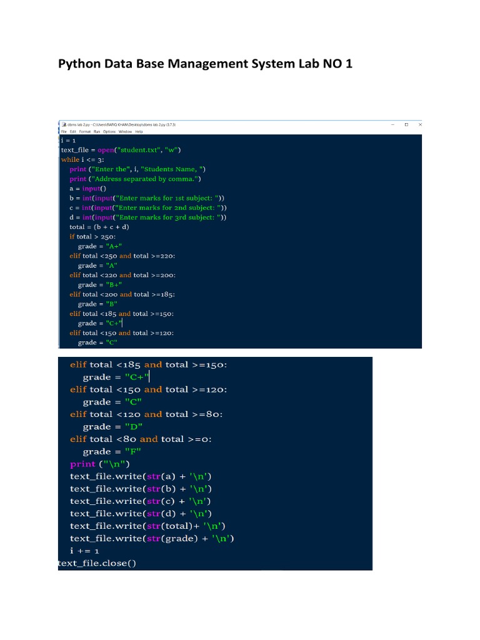The width and height of the screenshot is (480, 640).
Task: Open the Options menu in IDLE
Action: point(109,131)
